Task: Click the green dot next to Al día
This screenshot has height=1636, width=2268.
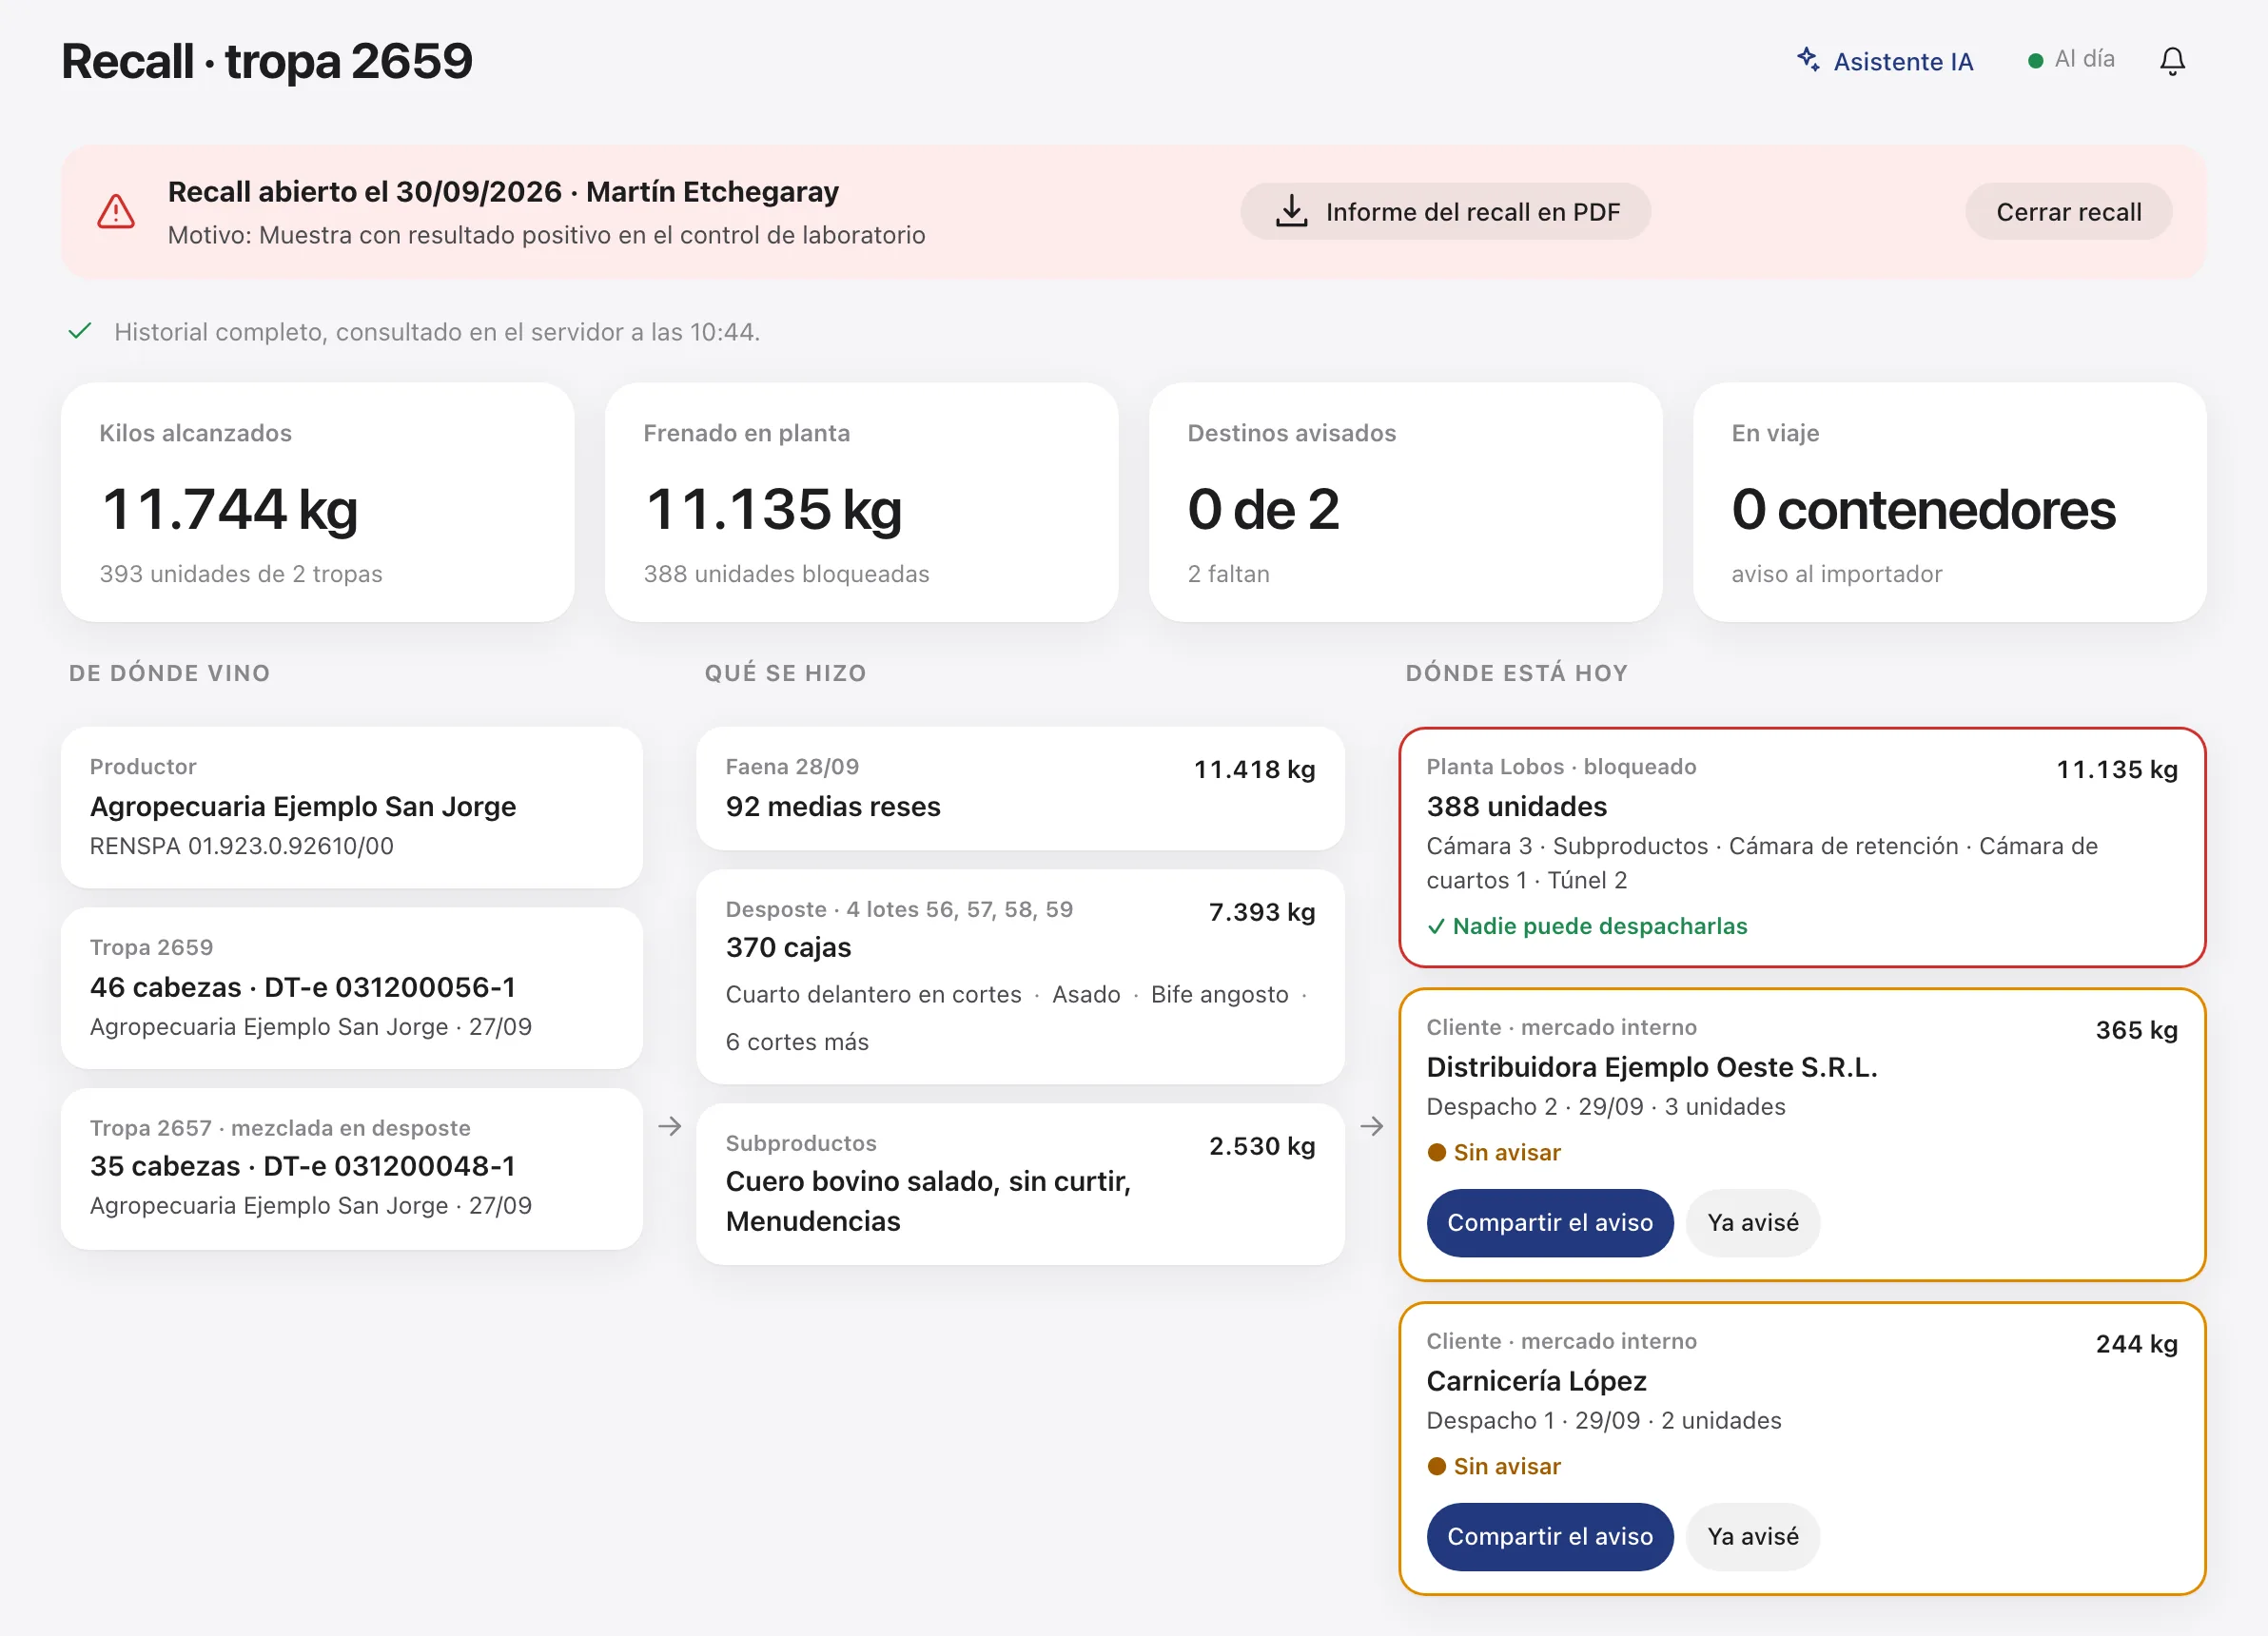Action: [2035, 61]
